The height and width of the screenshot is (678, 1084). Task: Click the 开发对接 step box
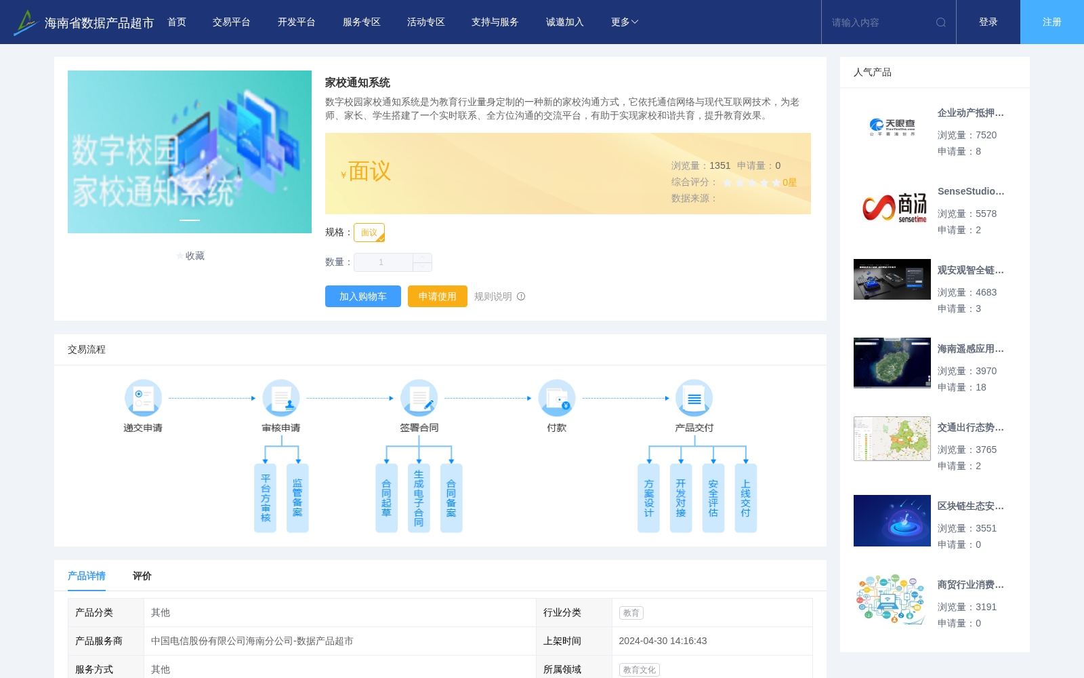click(681, 498)
